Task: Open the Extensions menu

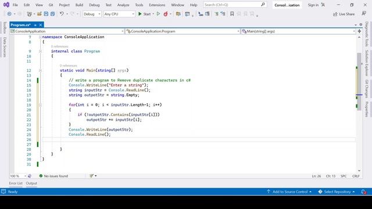Action: coord(157,5)
